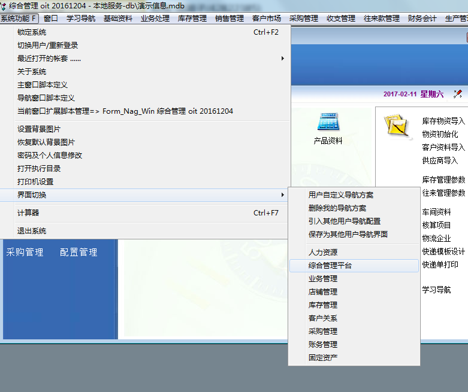Open the 系统功能 F menu
468x392 pixels.
[19, 19]
